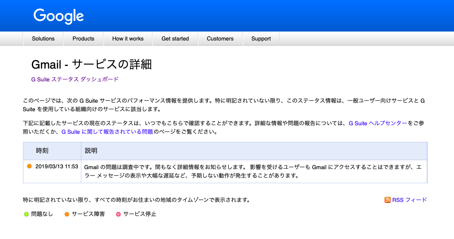This screenshot has height=239, width=454.
Task: Open the Support navigation item
Action: point(261,39)
